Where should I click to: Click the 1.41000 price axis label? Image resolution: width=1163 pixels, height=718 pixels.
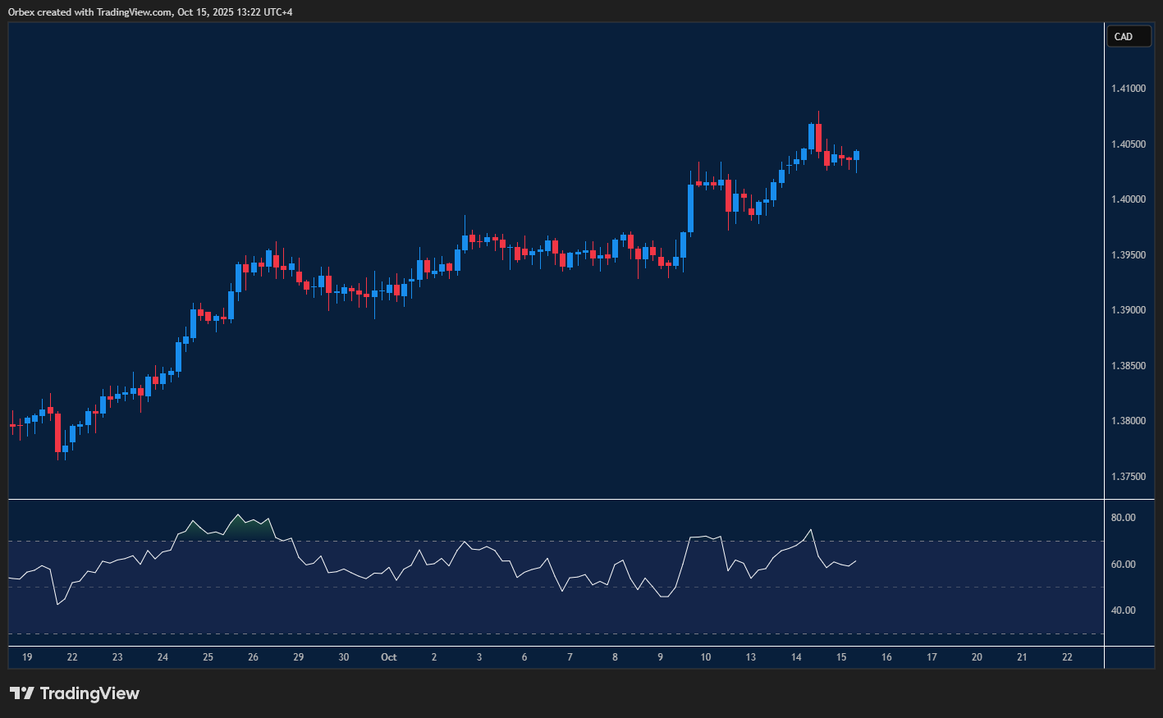pyautogui.click(x=1128, y=89)
